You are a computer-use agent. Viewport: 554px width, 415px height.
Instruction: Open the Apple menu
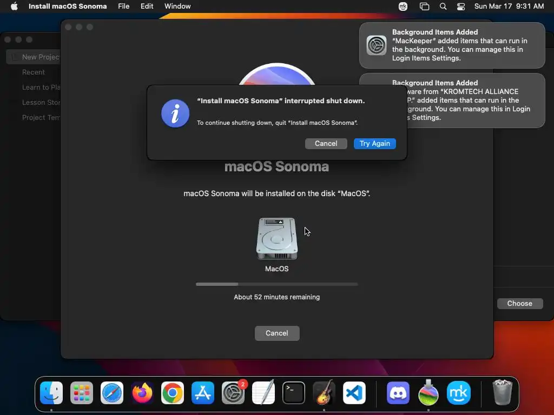(x=14, y=6)
